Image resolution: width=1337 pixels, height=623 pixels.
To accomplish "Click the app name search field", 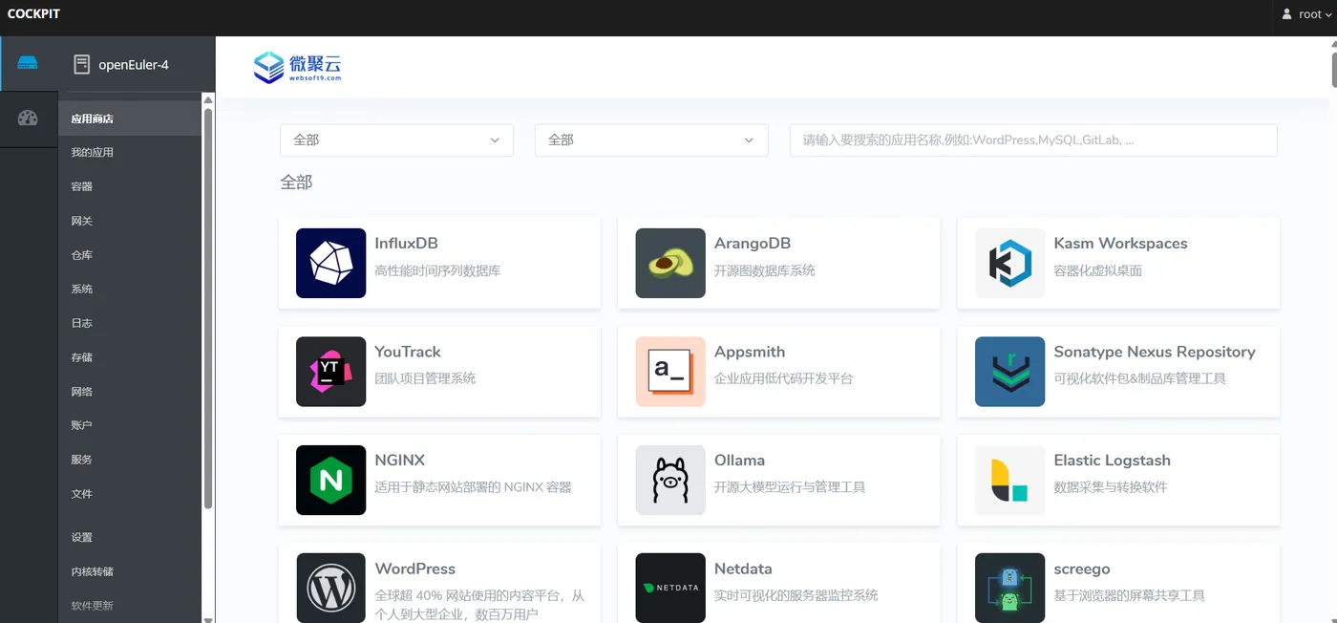I will pos(1033,140).
